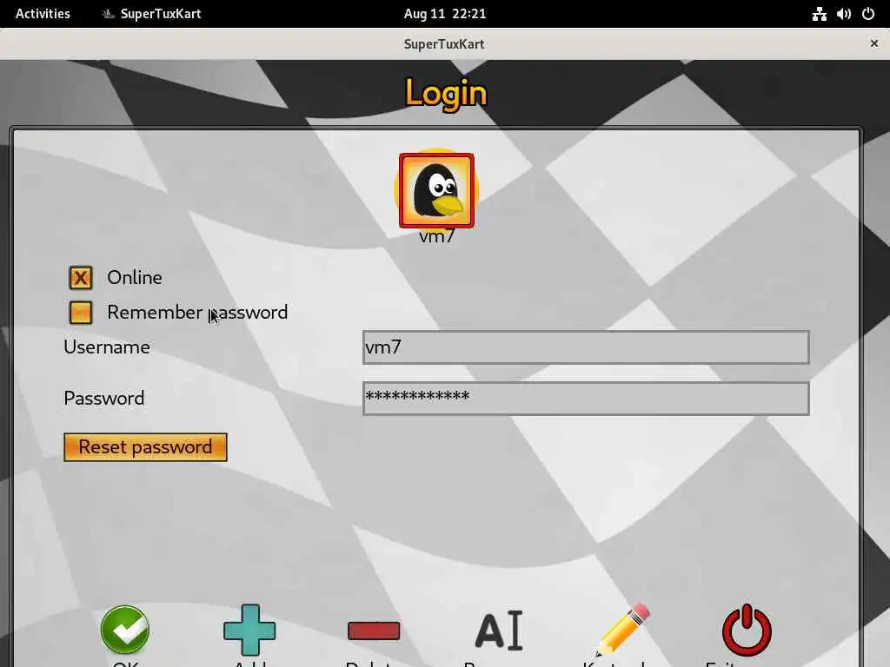
Task: Click the Password label text
Action: [104, 398]
